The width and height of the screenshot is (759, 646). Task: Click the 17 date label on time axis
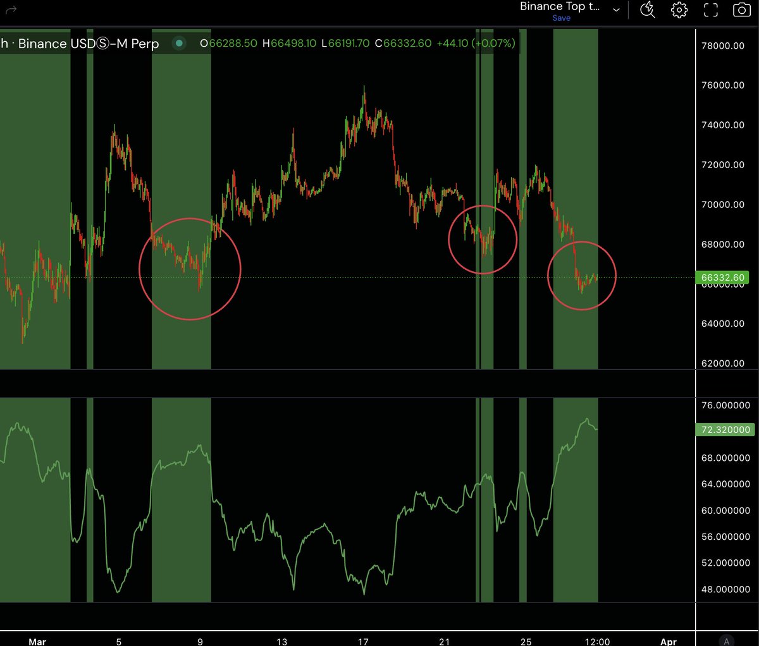pyautogui.click(x=363, y=642)
